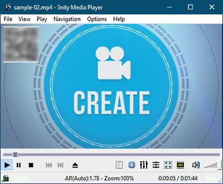Open the Help menu
The image size is (223, 184).
click(119, 19)
